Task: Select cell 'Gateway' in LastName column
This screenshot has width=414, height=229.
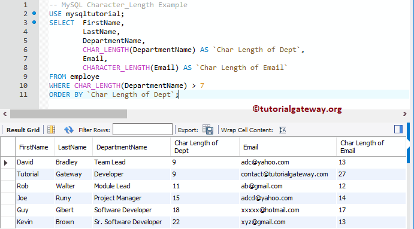Action: point(73,174)
